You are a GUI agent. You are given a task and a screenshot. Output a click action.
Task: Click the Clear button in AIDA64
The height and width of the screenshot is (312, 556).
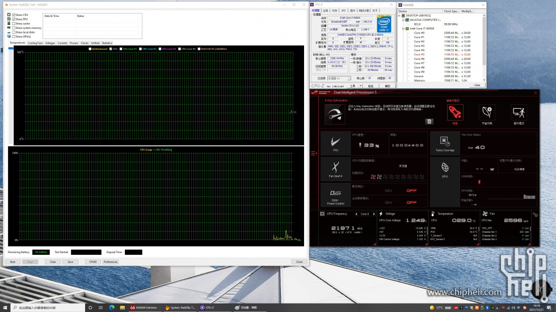(52, 262)
